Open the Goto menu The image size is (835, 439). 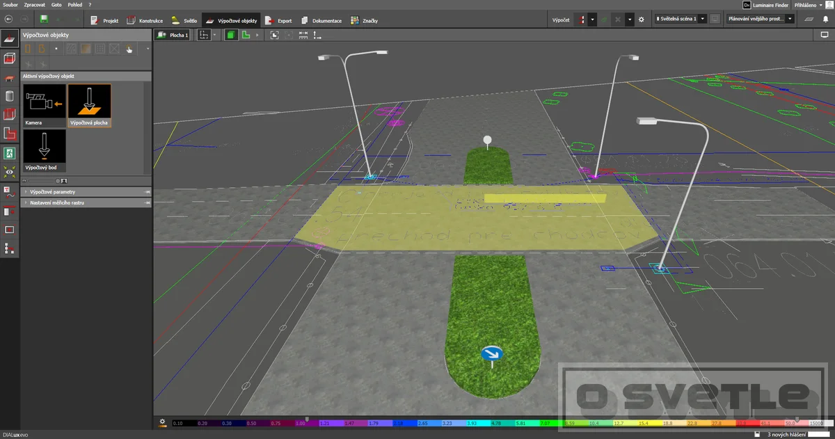[x=56, y=4]
